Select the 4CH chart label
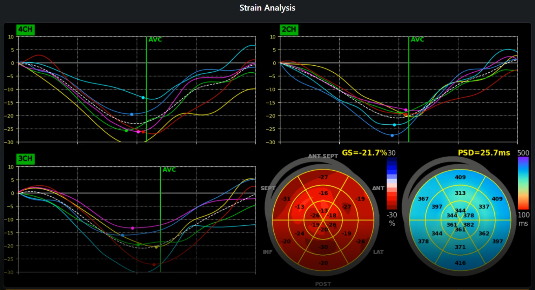Image resolution: width=535 pixels, height=290 pixels. pyautogui.click(x=25, y=29)
